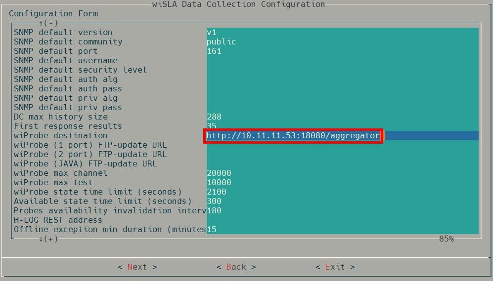The width and height of the screenshot is (493, 281).
Task: Select the Back button
Action: [x=236, y=267]
